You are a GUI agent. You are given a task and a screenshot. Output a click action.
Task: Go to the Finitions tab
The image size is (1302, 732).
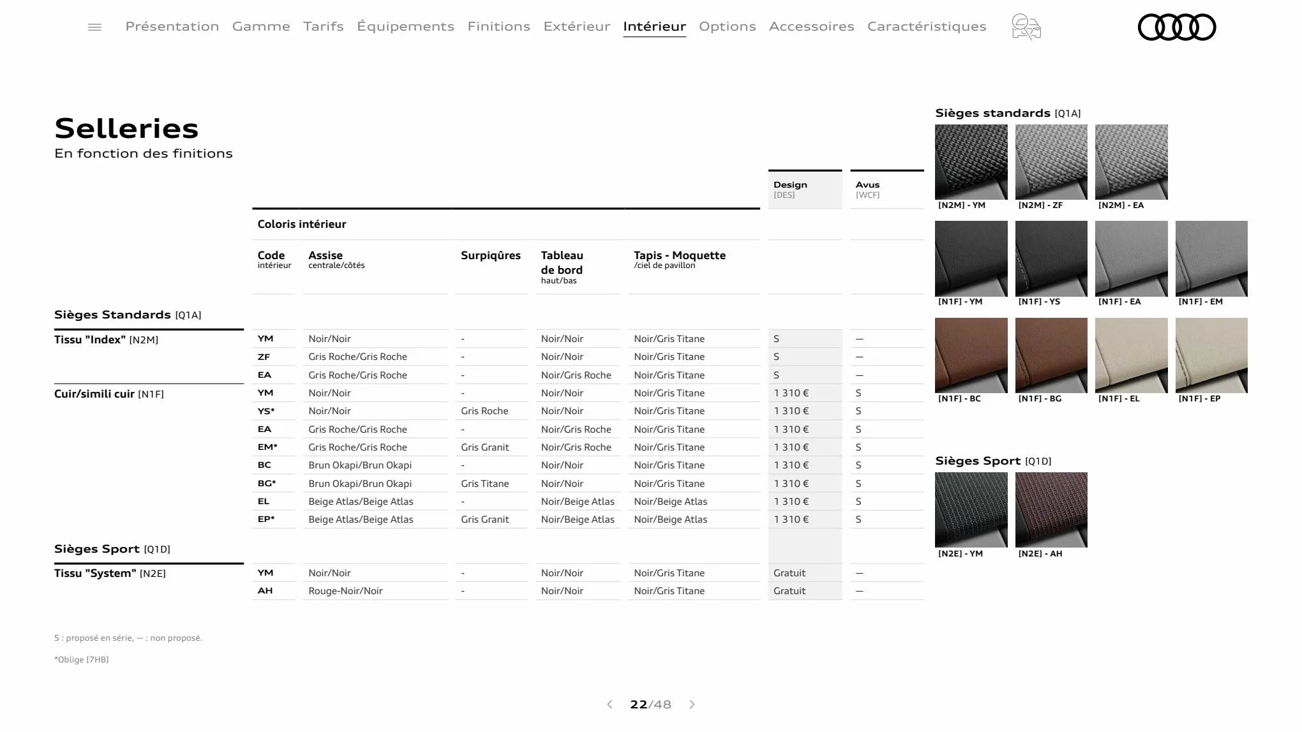pos(499,26)
